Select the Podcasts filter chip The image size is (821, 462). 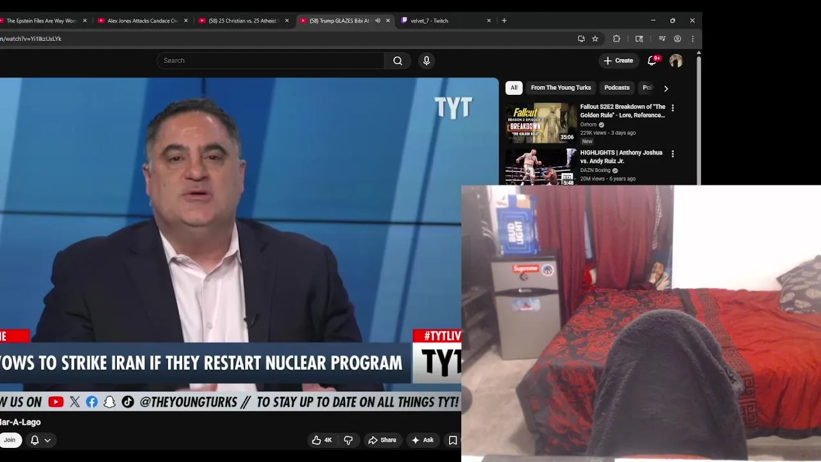617,88
